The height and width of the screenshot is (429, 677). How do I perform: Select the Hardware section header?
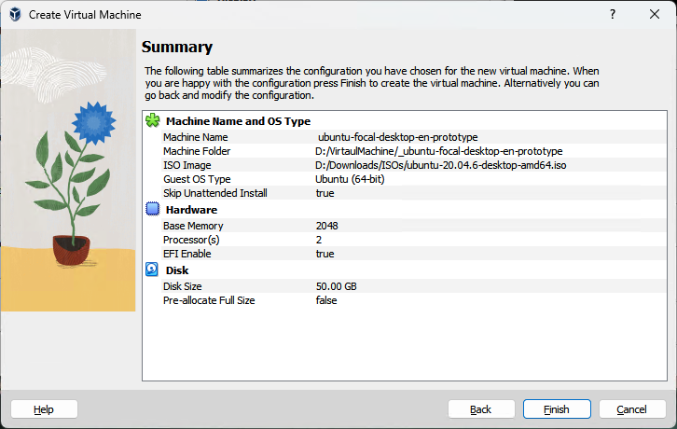click(191, 210)
